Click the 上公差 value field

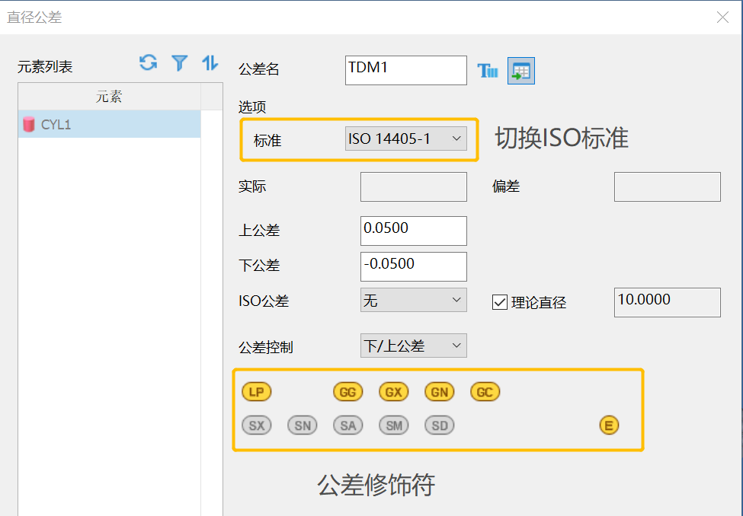click(x=413, y=231)
